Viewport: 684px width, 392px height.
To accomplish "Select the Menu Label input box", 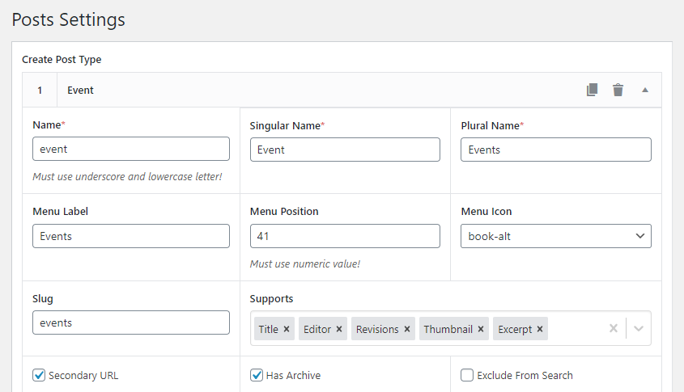I will pos(131,236).
